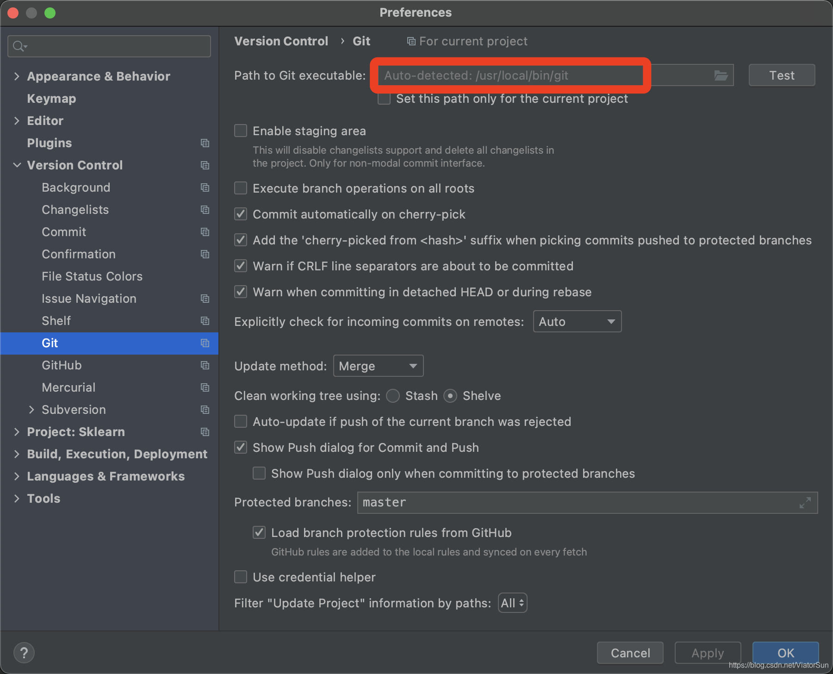Viewport: 833px width, 674px height.
Task: Click project-level icon beside Commit
Action: (205, 232)
